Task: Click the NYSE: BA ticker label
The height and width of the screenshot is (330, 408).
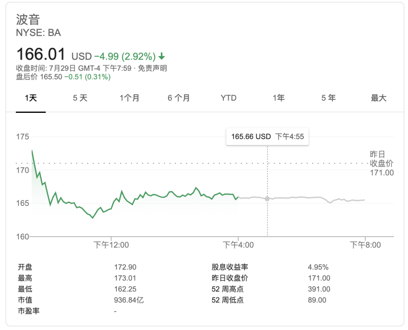Action: click(38, 33)
